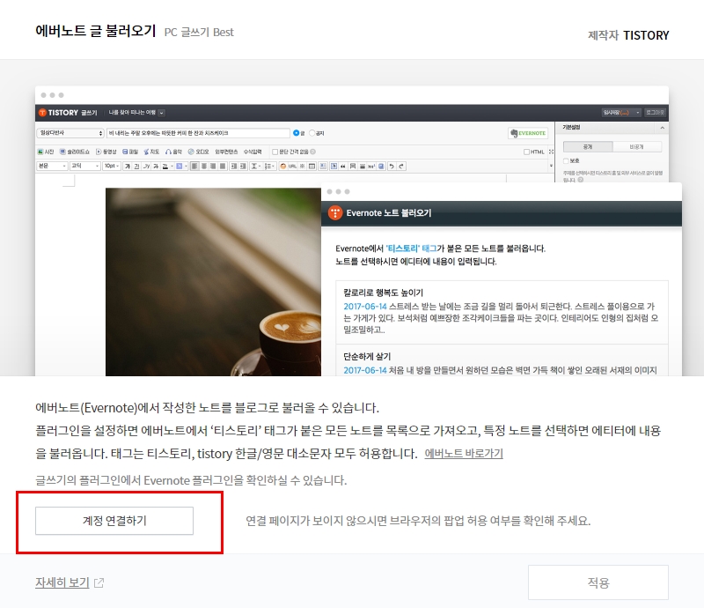Click the table insert icon in the preview editor
Viewport: 704px width, 608px height.
click(x=312, y=167)
